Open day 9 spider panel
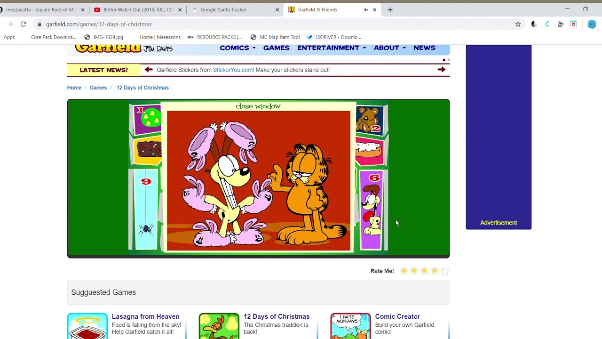Image resolution: width=602 pixels, height=339 pixels. pos(146,210)
